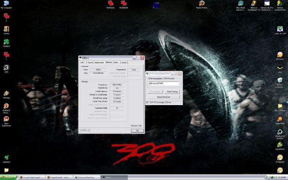Open the Norton SystemWorks desktop shortcut
288x180 pixels.
tap(280, 6)
